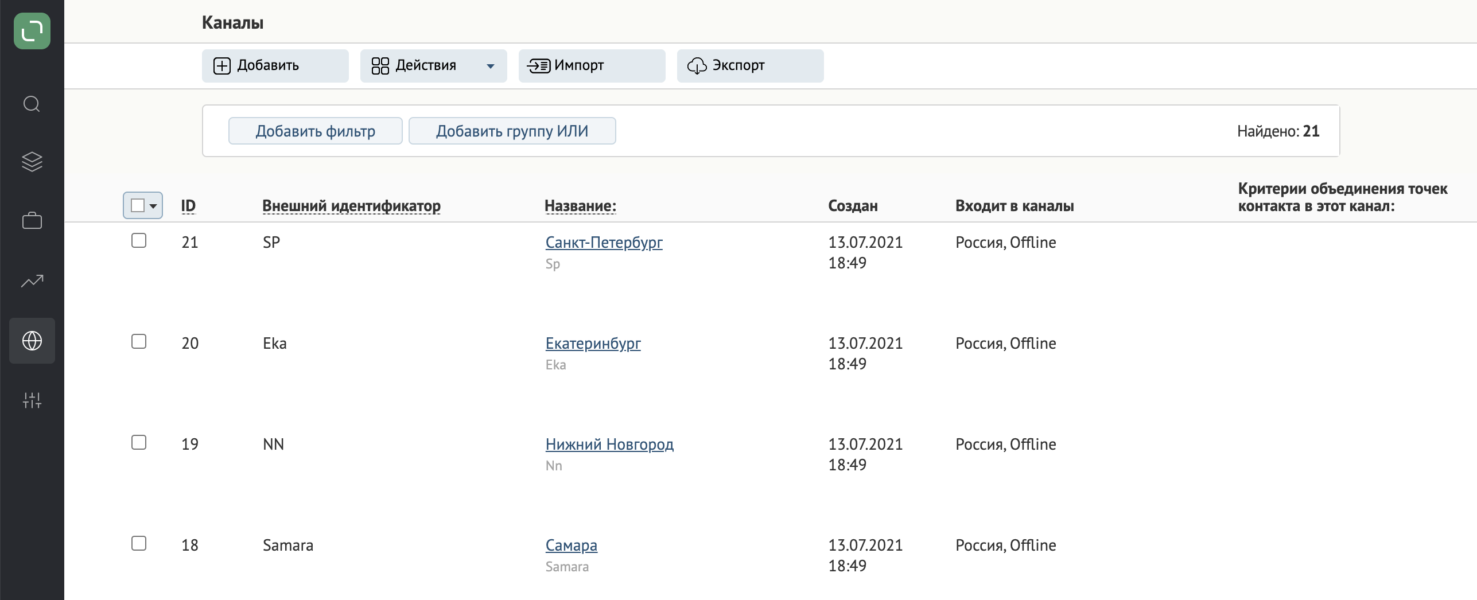Click the Импорт button
This screenshot has height=600, width=1477.
pyautogui.click(x=592, y=66)
